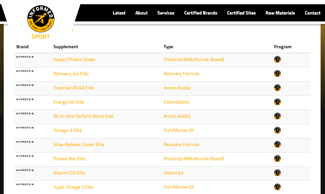Click the program badge for Essential iBCAA Elite
The height and width of the screenshot is (194, 325).
pyautogui.click(x=277, y=88)
